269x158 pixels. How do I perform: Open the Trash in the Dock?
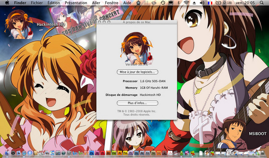pos(263,153)
